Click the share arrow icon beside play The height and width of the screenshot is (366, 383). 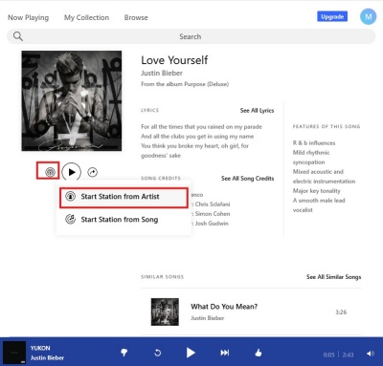(x=93, y=172)
